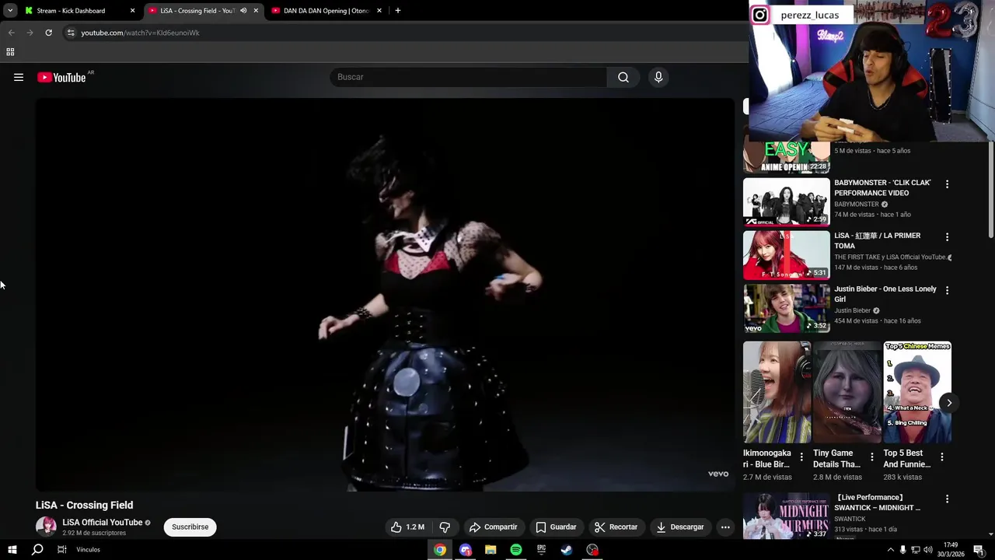Close the Kick Dashboard tab
Image resolution: width=995 pixels, height=560 pixels.
[132, 11]
